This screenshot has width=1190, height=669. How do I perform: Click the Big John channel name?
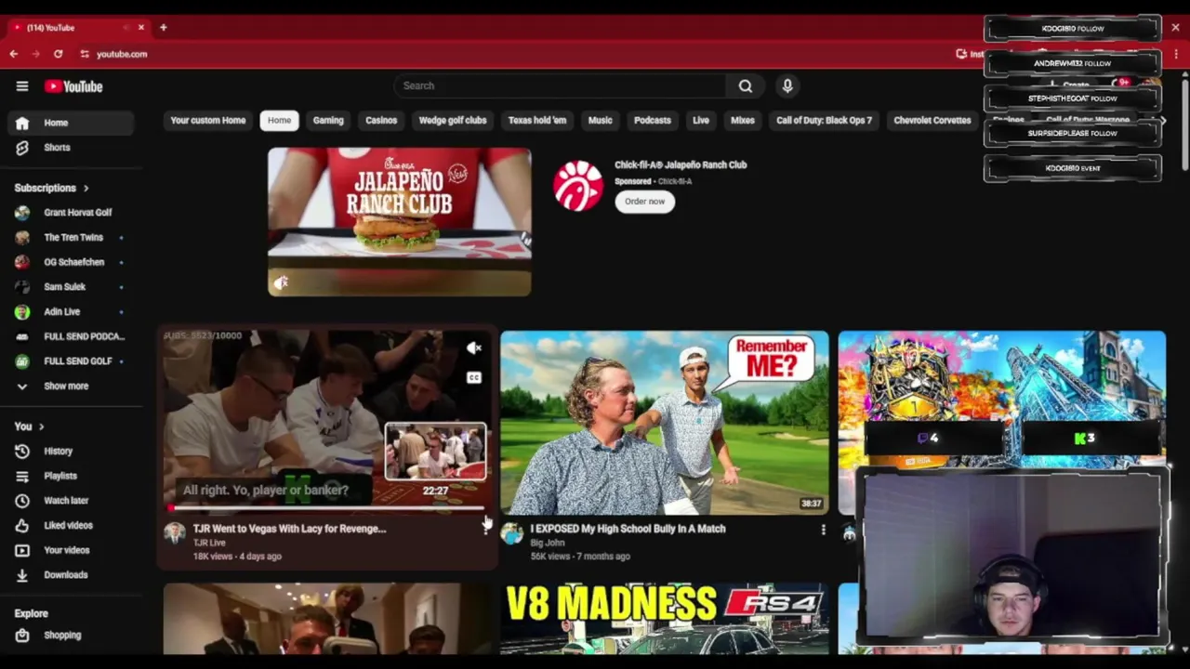pos(548,543)
